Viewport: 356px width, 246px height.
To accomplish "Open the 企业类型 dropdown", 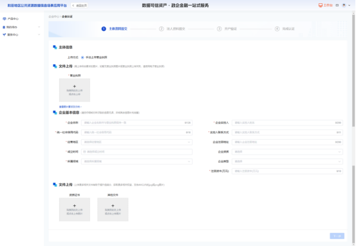I will tap(287, 162).
